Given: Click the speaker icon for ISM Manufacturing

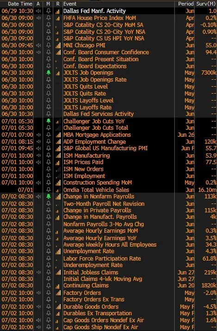Looking at the screenshot, I should pos(38,156).
